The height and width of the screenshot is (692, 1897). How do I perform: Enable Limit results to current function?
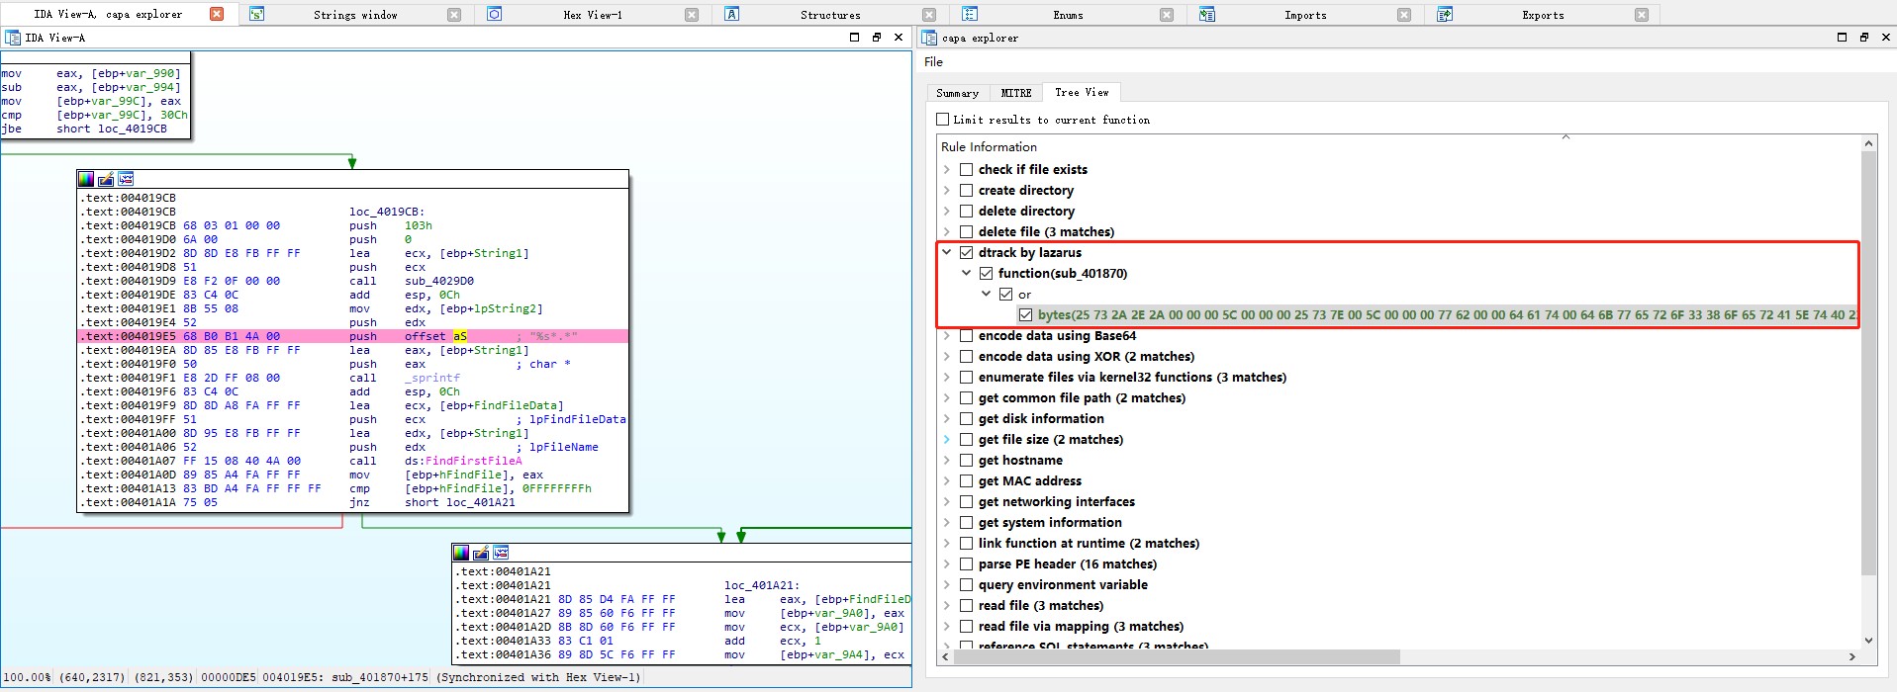[x=943, y=120]
